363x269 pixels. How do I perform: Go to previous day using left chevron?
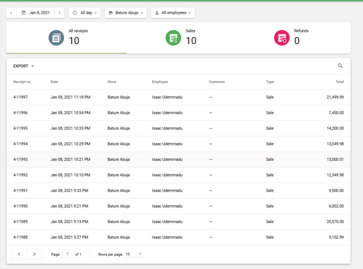(11, 13)
